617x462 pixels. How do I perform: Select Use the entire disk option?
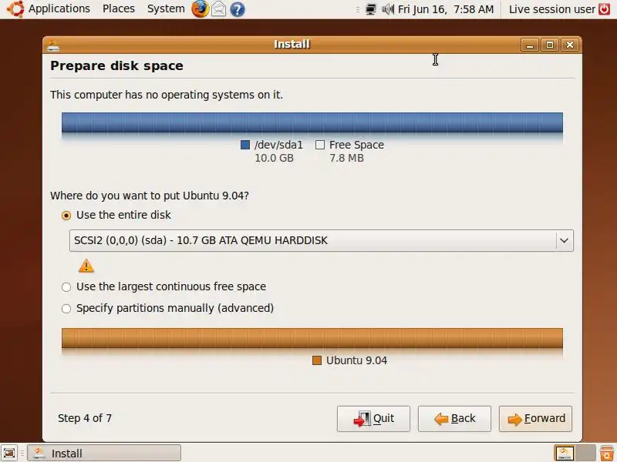pyautogui.click(x=116, y=216)
